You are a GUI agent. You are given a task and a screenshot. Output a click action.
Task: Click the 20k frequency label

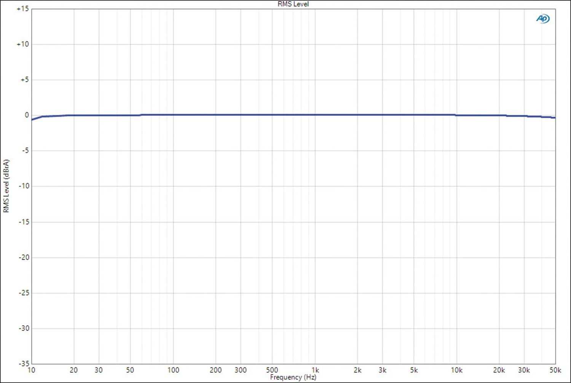[499, 370]
